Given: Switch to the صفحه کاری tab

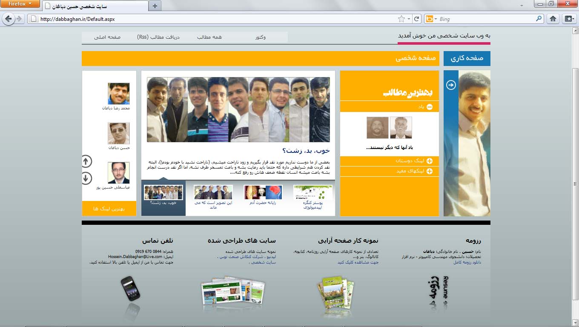Looking at the screenshot, I should 467,59.
